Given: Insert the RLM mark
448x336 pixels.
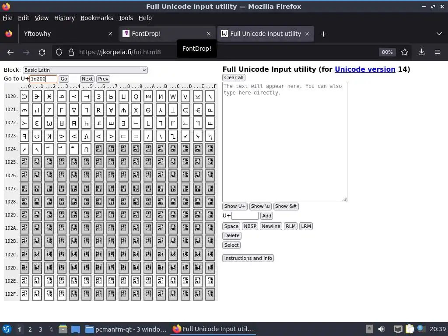Looking at the screenshot, I should click(290, 226).
